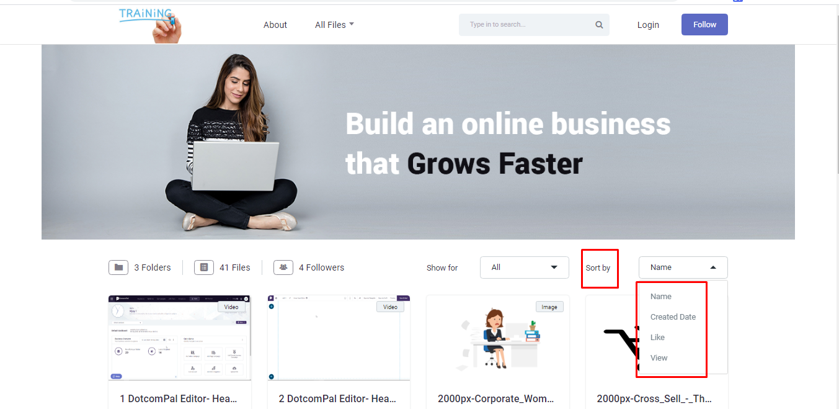Expand the All Files menu
The image size is (839, 409).
click(x=334, y=25)
